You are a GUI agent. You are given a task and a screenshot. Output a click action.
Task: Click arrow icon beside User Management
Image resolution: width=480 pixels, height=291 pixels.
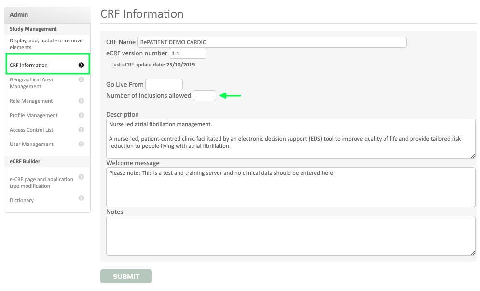tap(81, 144)
